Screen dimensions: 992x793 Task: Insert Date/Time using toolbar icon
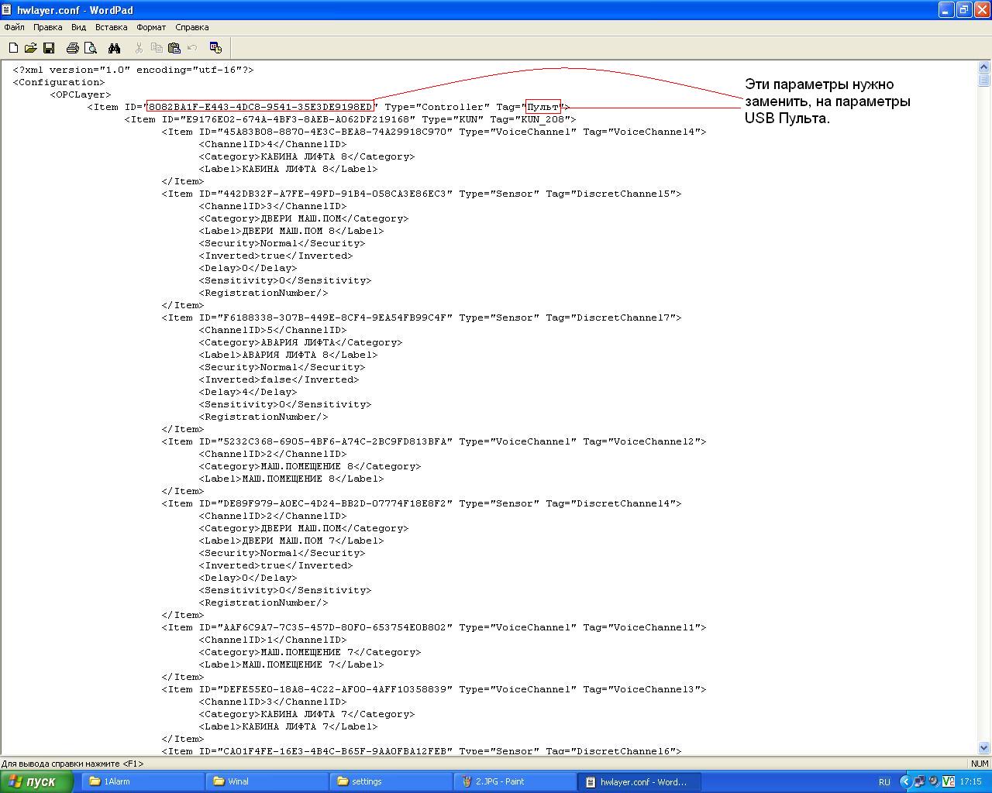[x=215, y=48]
